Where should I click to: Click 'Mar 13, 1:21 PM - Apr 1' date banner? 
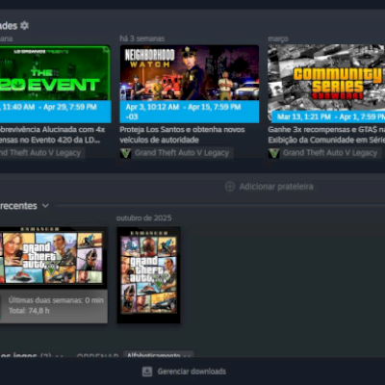click(x=328, y=116)
